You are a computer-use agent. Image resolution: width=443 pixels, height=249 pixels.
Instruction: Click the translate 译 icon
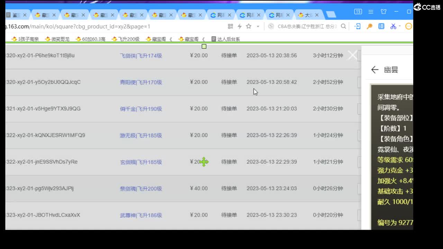pos(381,26)
